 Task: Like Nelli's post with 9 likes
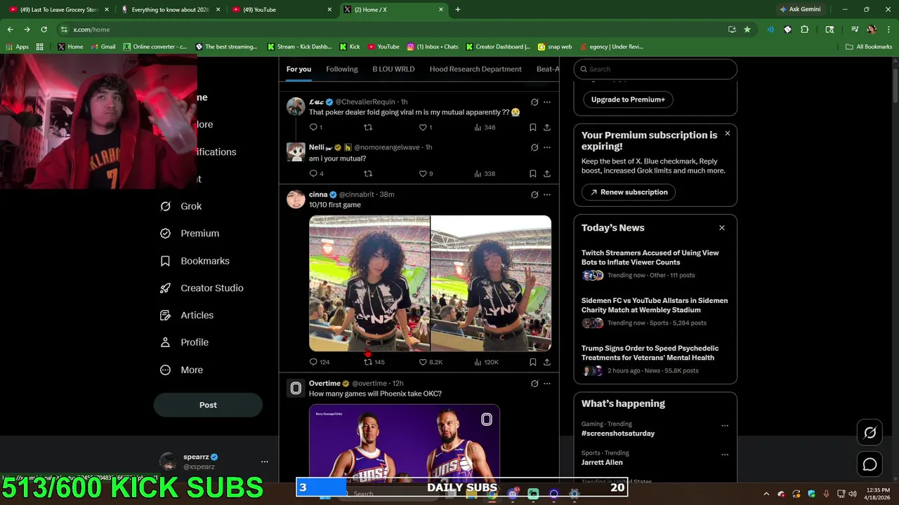point(423,173)
